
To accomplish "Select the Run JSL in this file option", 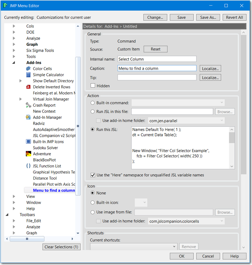I will click(x=92, y=111).
